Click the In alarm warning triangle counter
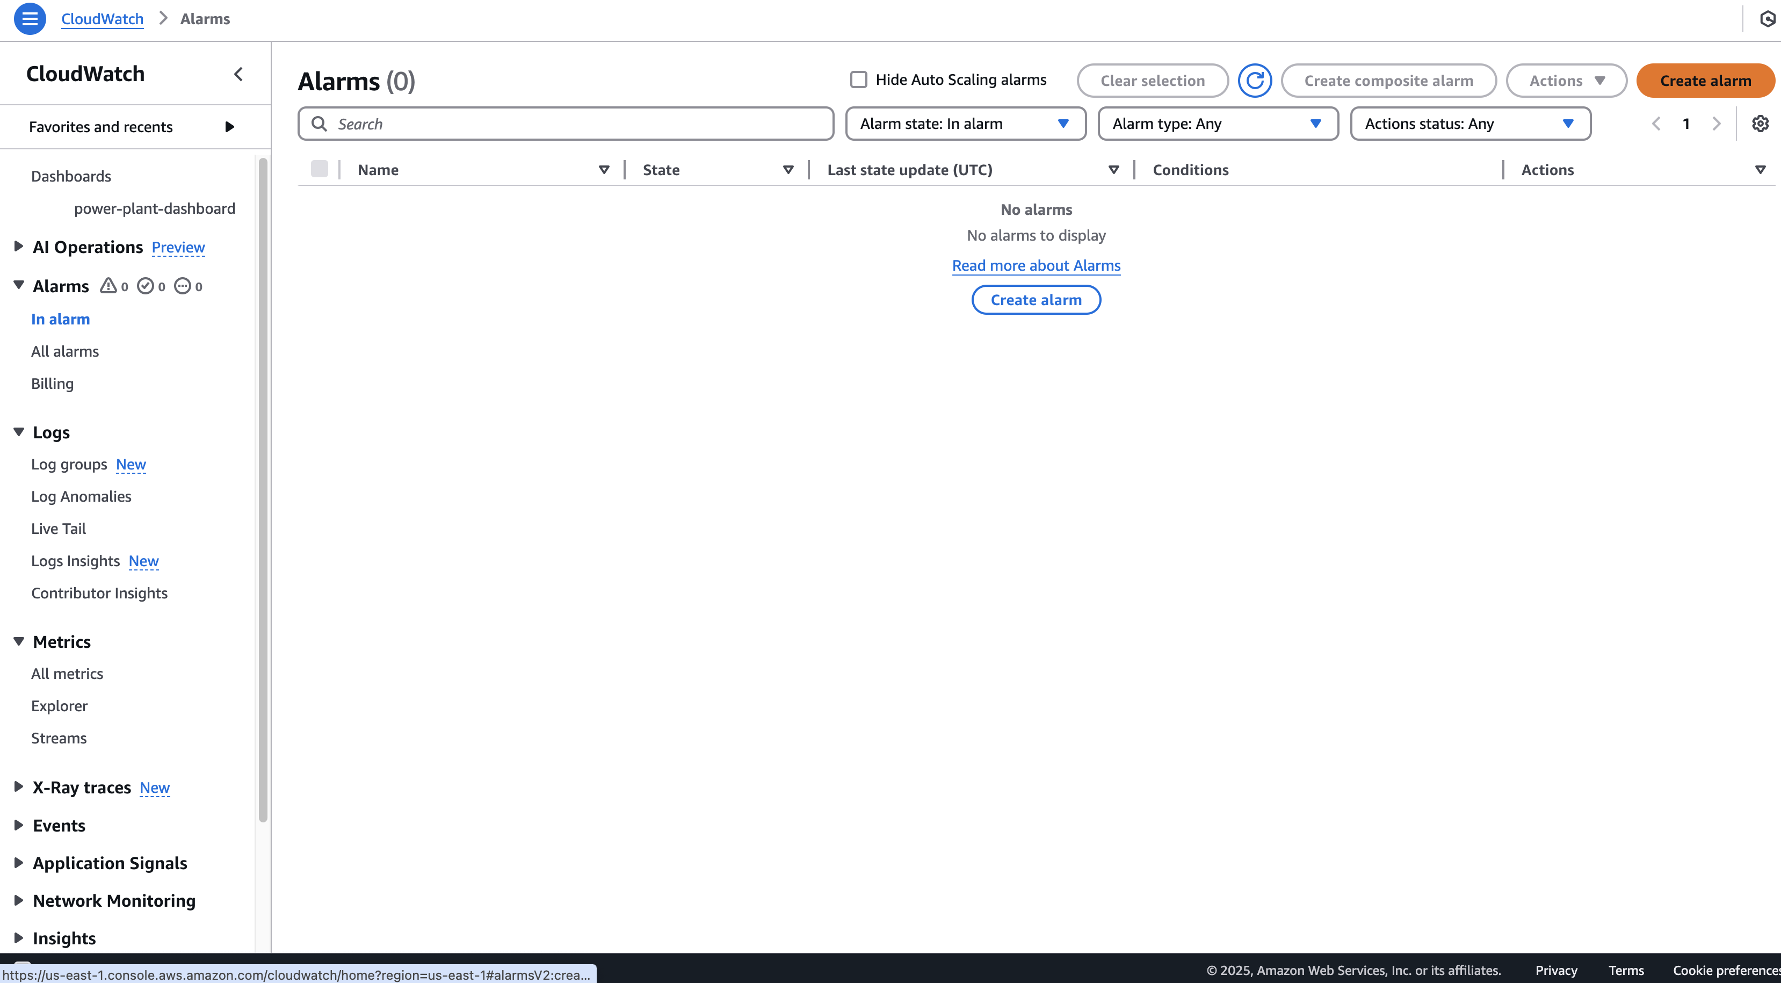Viewport: 1781px width, 983px height. pyautogui.click(x=114, y=286)
